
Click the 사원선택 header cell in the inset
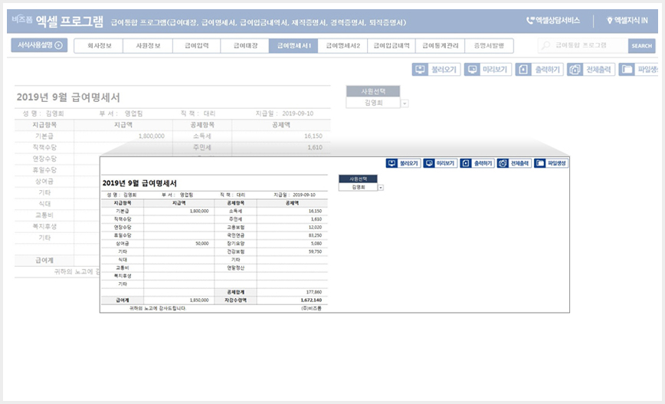click(358, 179)
